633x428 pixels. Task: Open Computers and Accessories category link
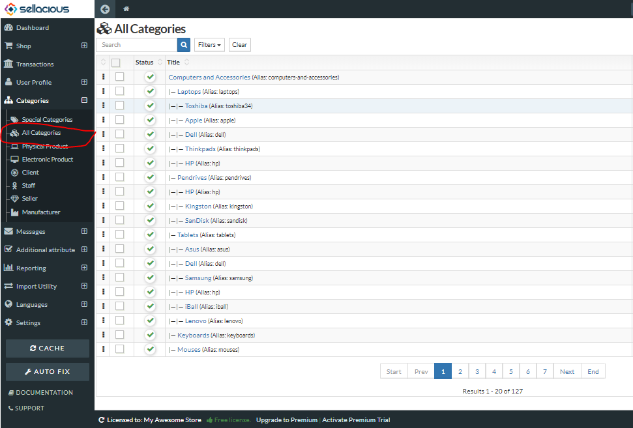click(209, 77)
